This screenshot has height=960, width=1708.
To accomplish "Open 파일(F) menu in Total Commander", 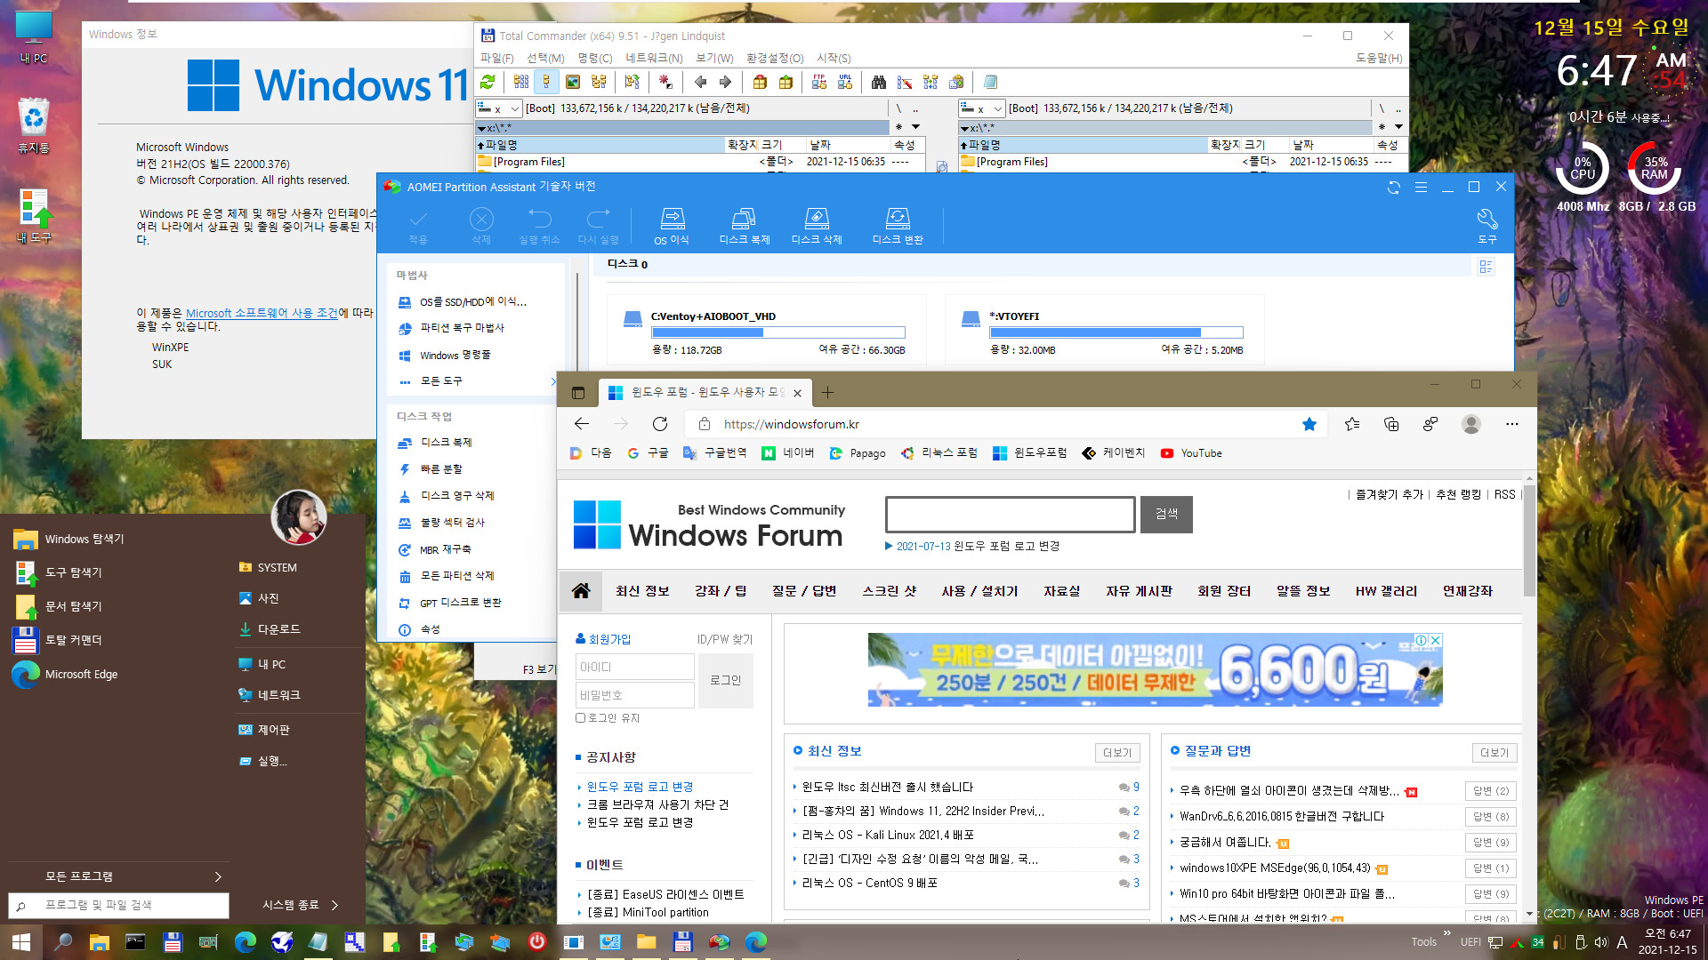I will point(496,58).
